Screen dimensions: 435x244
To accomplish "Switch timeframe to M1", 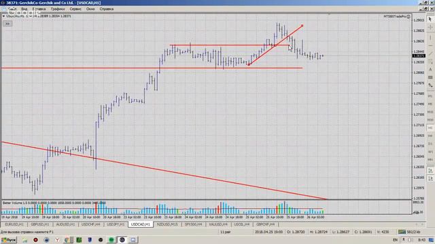I will pos(430,96).
